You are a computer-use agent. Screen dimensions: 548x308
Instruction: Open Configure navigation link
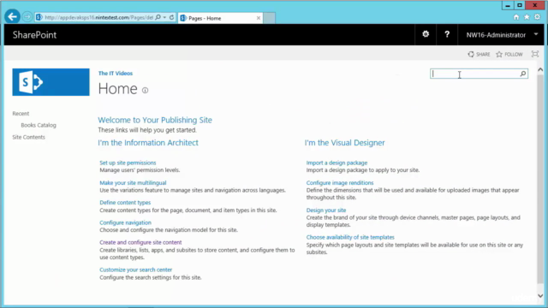tap(126, 222)
